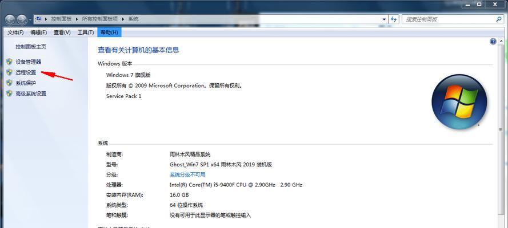
Task: Open the address bar history dropdown arrow
Action: (x=383, y=19)
